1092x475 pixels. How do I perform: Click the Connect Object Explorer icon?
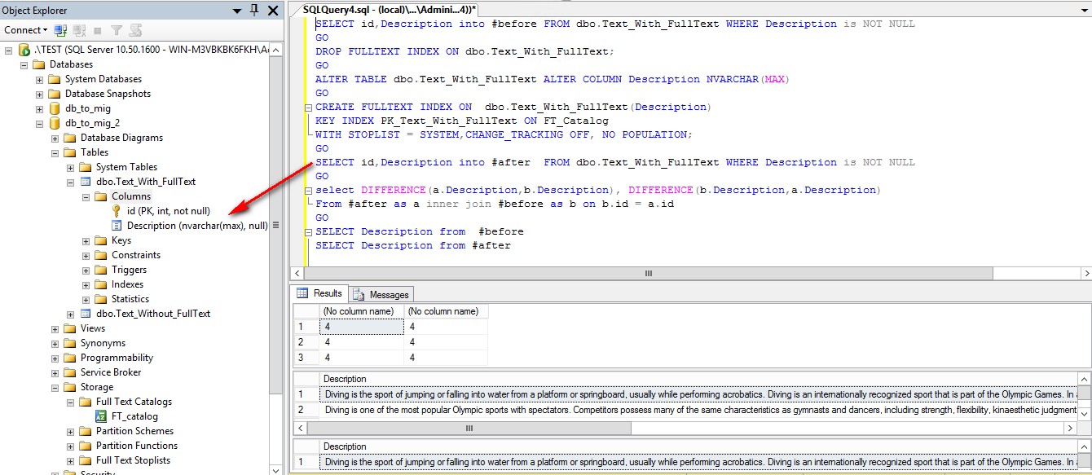(60, 30)
